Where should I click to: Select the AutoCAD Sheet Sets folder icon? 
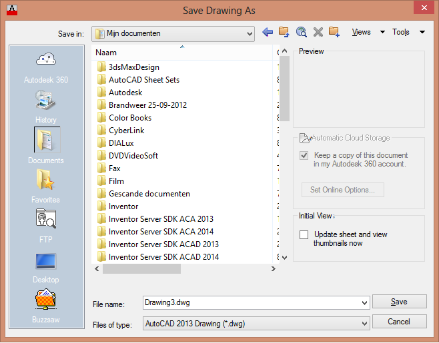tap(101, 80)
